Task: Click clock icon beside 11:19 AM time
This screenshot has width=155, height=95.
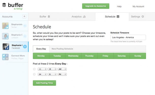Action: [34, 69]
